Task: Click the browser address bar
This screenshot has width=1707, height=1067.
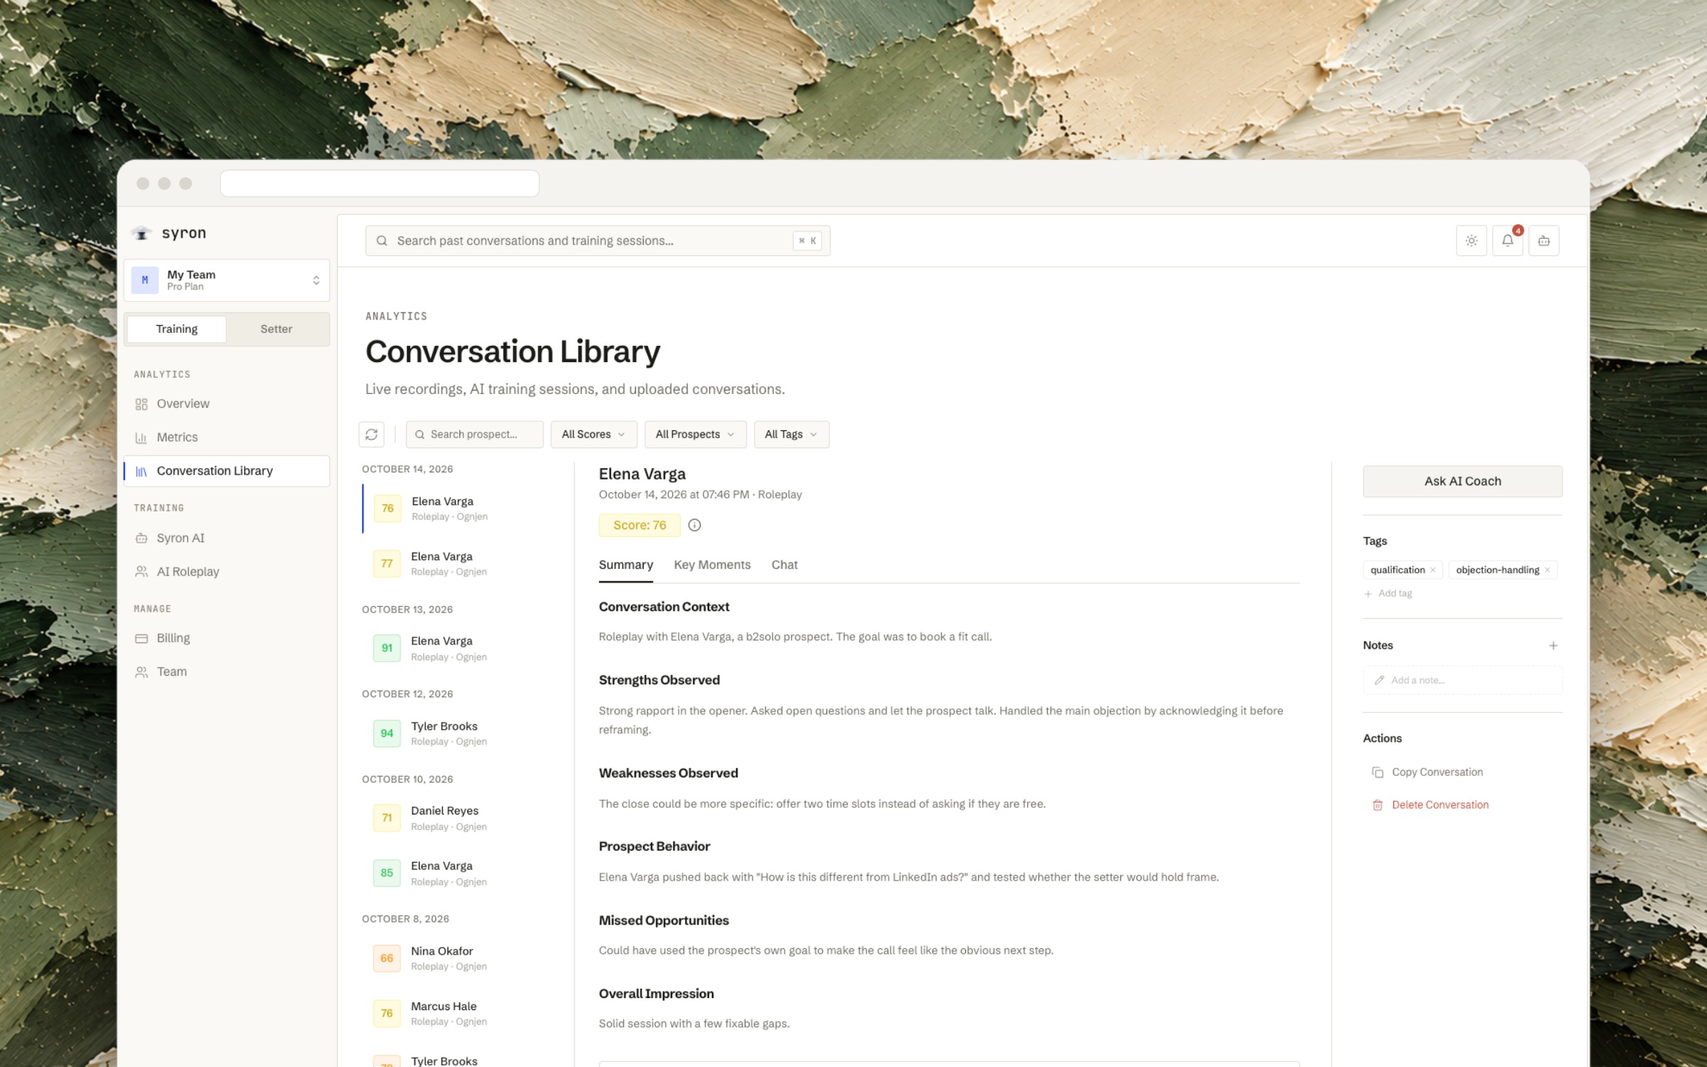Action: [379, 184]
